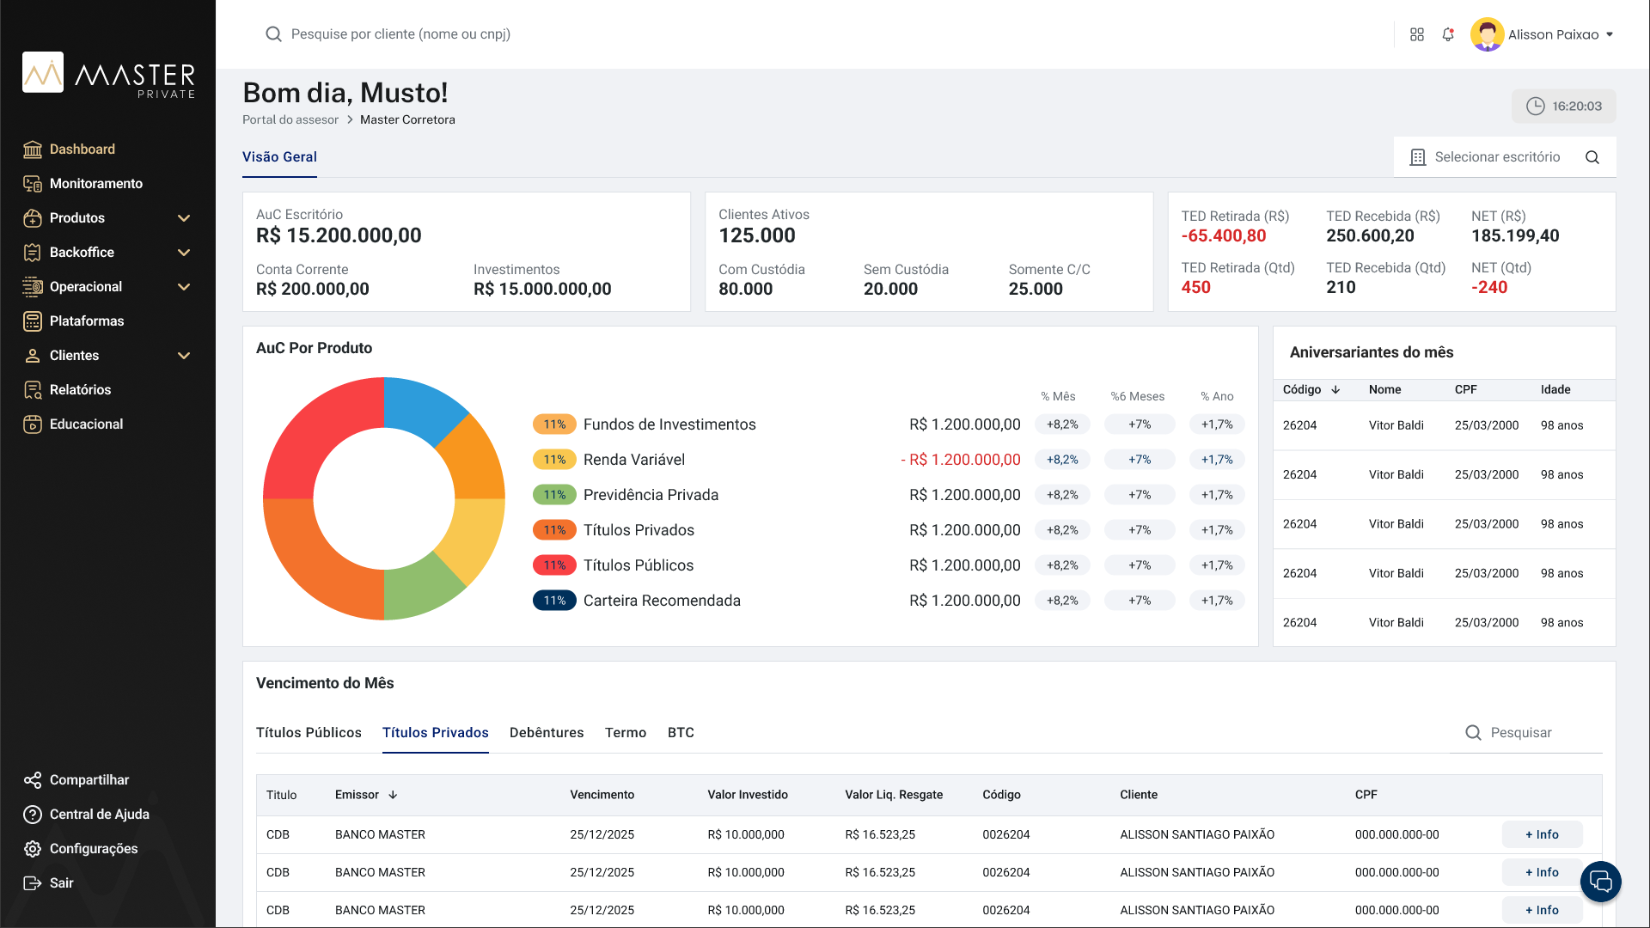The height and width of the screenshot is (928, 1650).
Task: Select the BTC tab
Action: click(x=681, y=733)
